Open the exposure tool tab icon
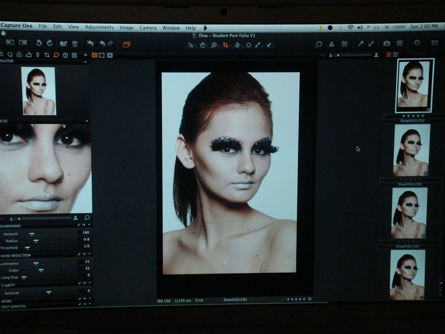 (28, 55)
